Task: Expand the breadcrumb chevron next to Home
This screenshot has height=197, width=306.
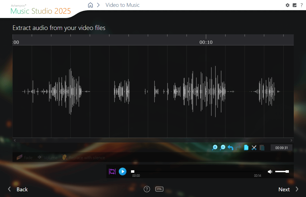Action: pos(98,5)
